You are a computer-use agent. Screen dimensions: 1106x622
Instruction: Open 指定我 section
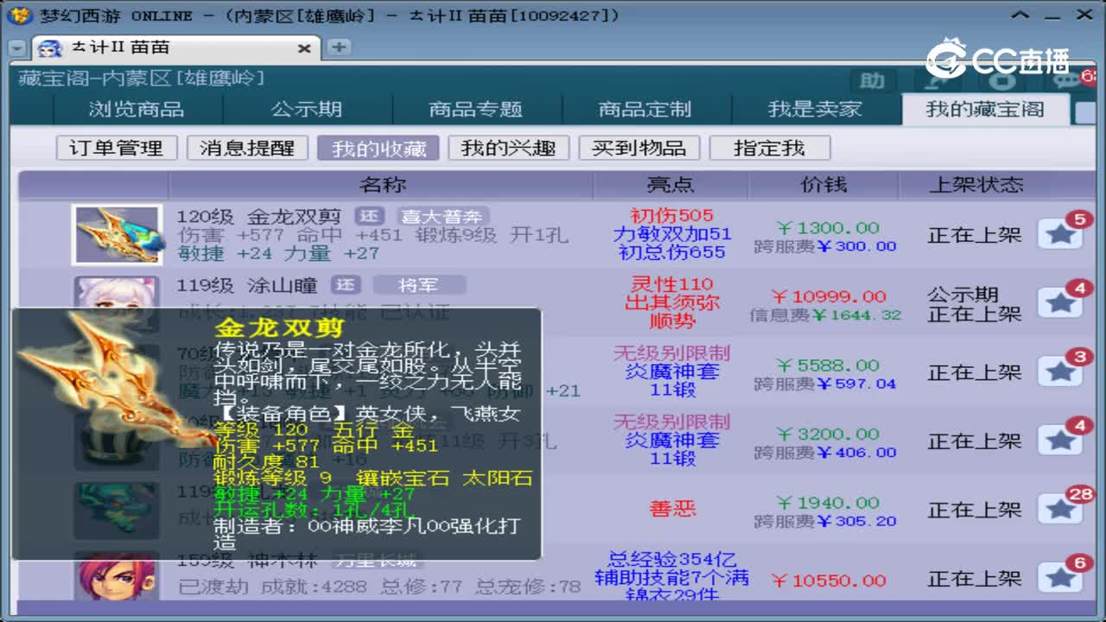tap(769, 148)
